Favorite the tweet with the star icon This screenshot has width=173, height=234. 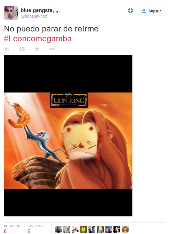37,49
